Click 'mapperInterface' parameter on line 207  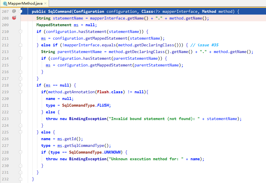click(180, 12)
